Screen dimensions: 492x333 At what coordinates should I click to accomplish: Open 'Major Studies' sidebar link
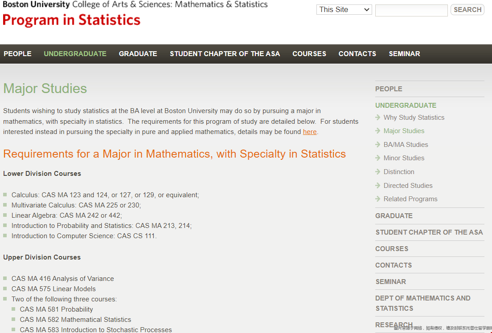coord(404,131)
